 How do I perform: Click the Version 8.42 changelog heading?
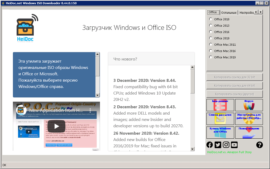[146, 133]
